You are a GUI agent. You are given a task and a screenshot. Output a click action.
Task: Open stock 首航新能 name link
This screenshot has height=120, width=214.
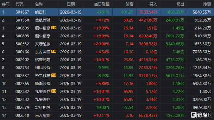43,20
